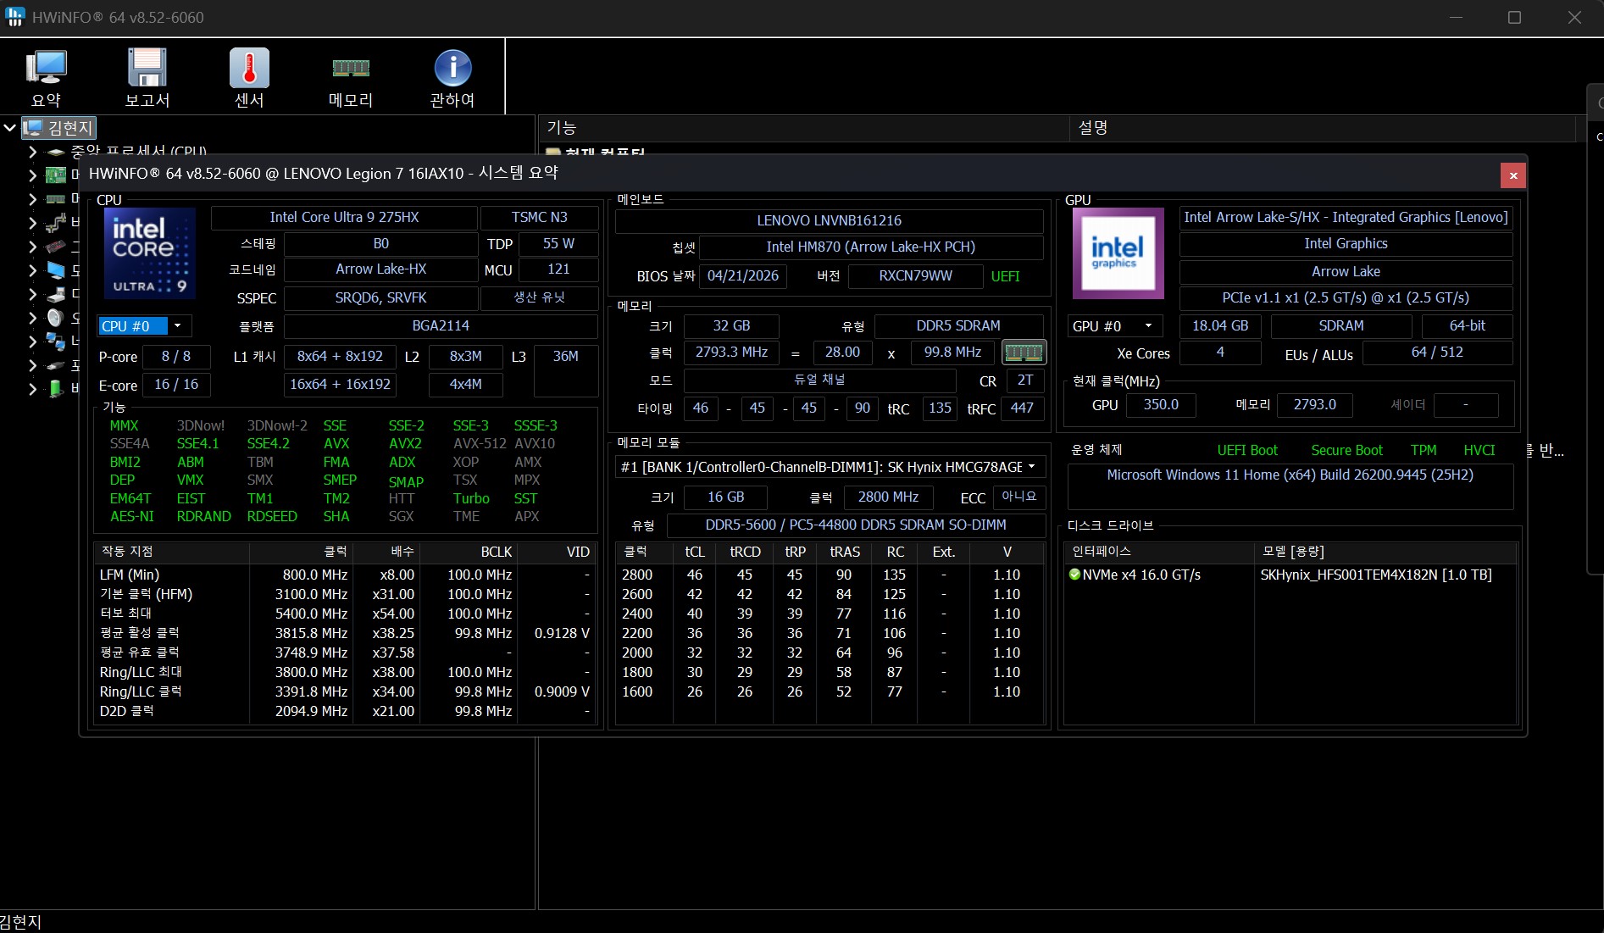Expand the motherboard node arrow in tree
The image size is (1604, 933).
pos(32,175)
